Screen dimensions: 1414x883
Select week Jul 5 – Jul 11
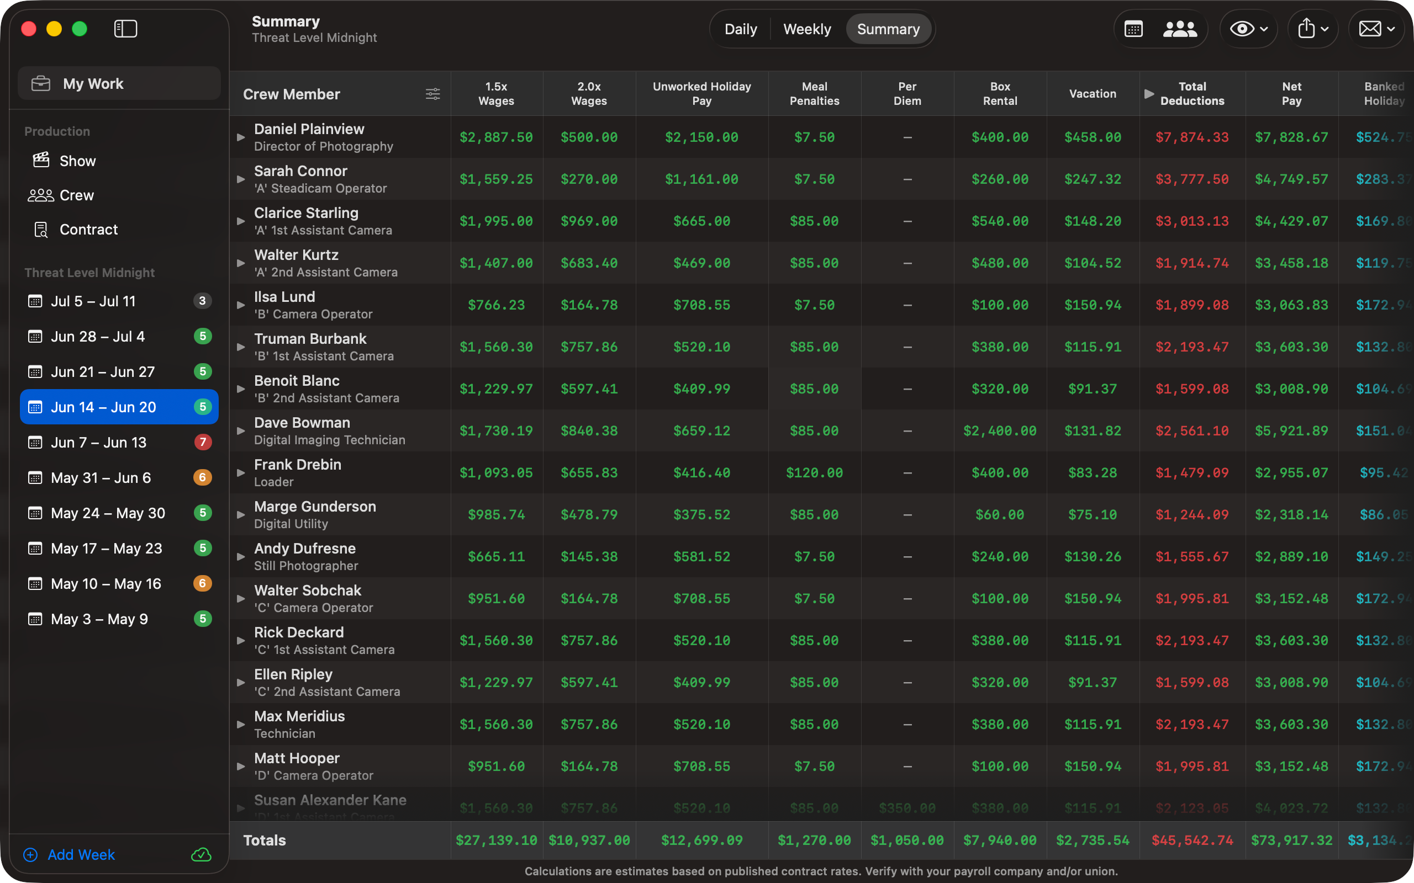click(x=119, y=301)
